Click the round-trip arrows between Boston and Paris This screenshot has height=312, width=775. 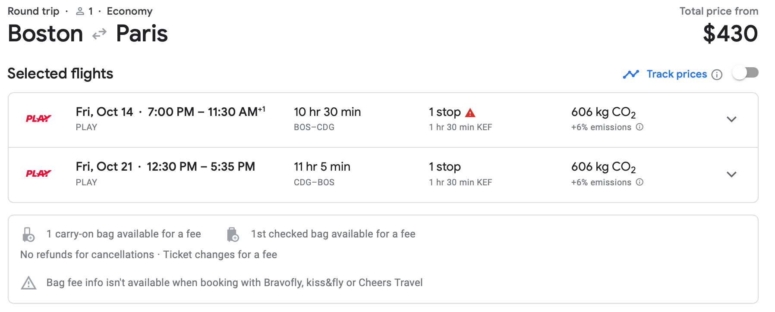[99, 34]
